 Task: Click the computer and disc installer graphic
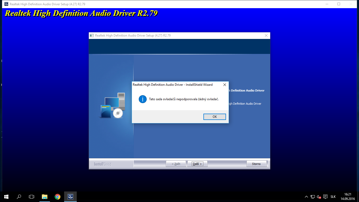(x=112, y=105)
